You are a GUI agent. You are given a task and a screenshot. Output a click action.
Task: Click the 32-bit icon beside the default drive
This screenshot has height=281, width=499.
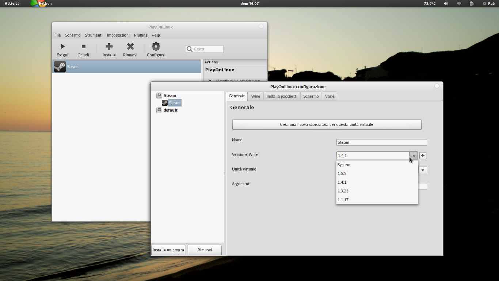point(159,110)
